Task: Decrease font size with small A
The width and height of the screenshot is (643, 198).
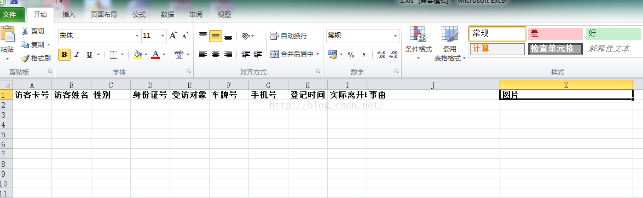Action: tap(186, 36)
